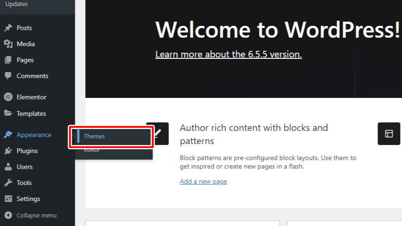Click the 'Block patterns are pre-configured' description text
This screenshot has height=226, width=402.
[268, 162]
